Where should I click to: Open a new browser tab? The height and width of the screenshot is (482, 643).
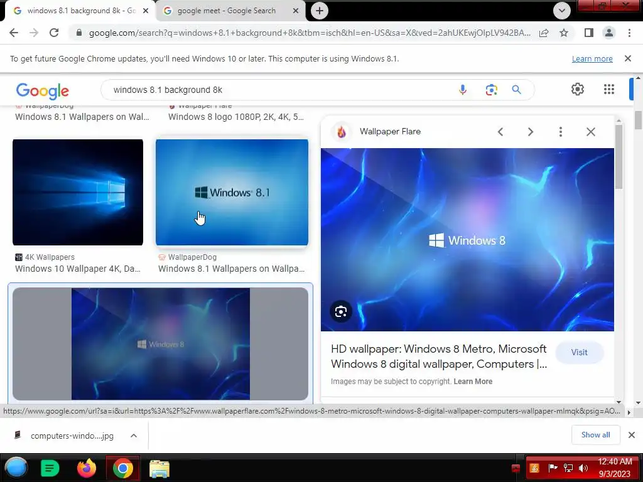click(x=320, y=11)
